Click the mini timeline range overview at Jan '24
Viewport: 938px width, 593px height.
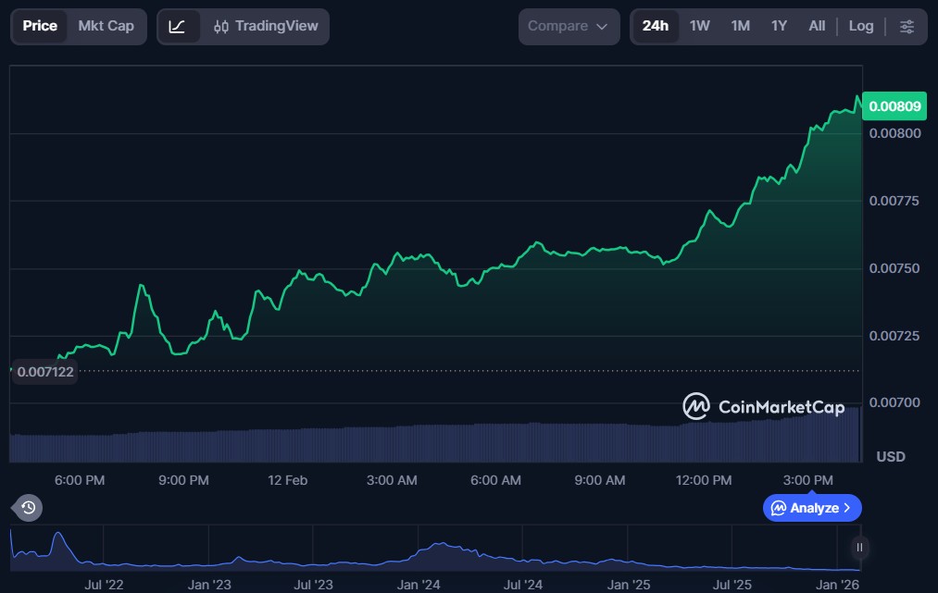pos(419,553)
